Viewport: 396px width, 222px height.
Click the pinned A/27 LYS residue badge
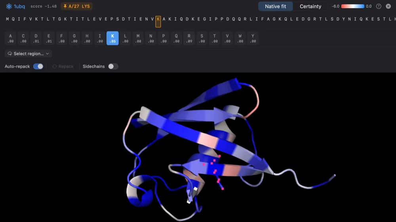coord(76,6)
